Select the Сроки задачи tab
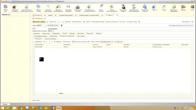This screenshot has height=110, width=196. (46, 34)
